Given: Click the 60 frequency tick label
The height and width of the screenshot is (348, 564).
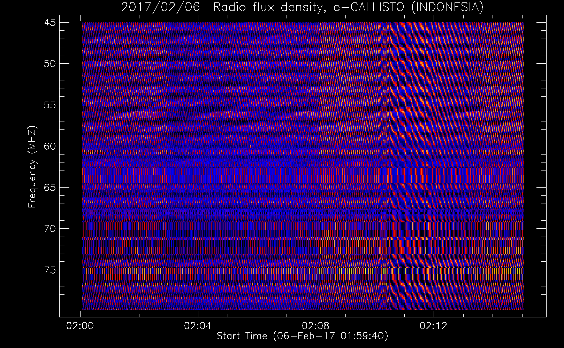Looking at the screenshot, I should pyautogui.click(x=49, y=146).
